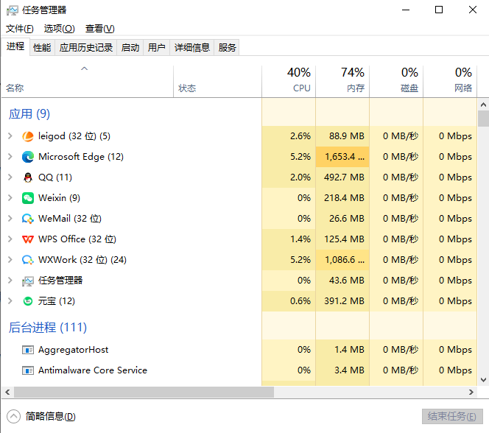Open the 查看(V) menu

[100, 29]
